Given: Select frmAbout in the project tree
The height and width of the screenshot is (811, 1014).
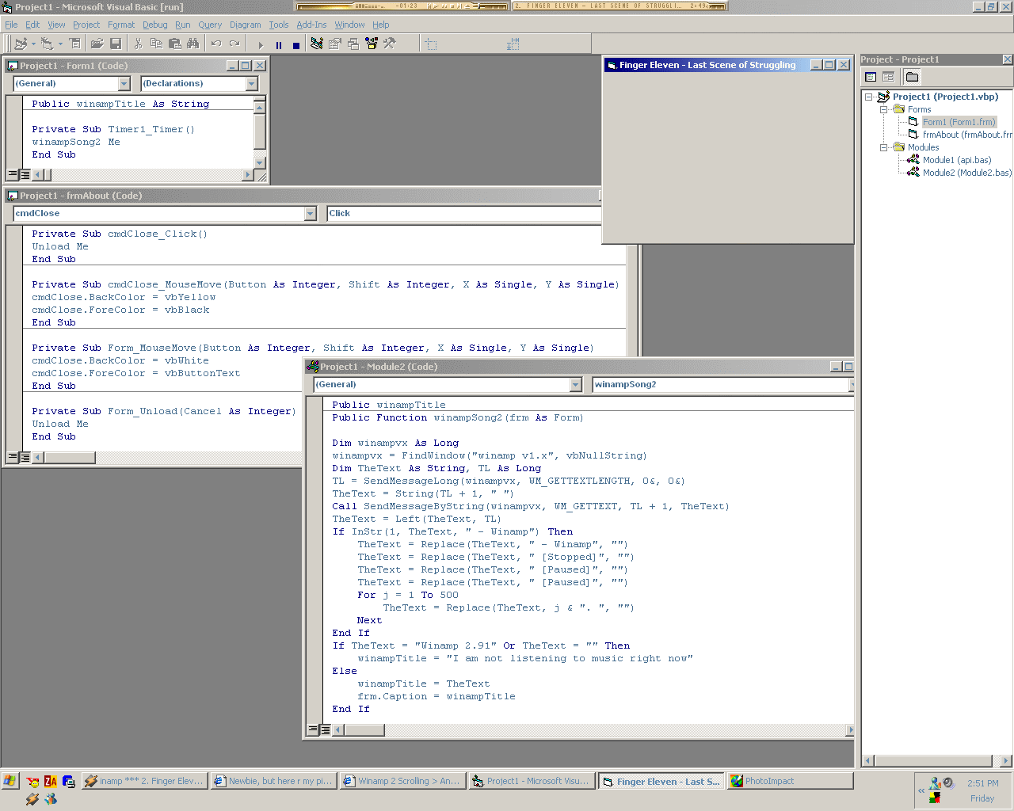Looking at the screenshot, I should point(967,135).
